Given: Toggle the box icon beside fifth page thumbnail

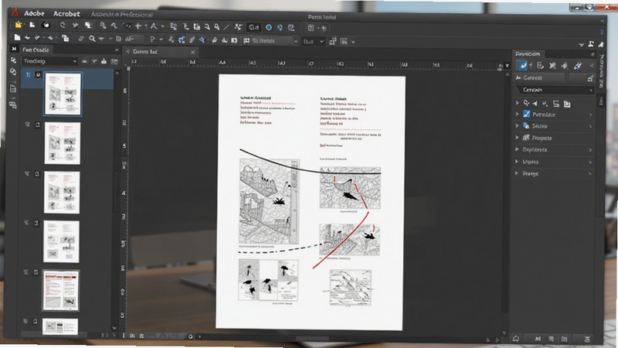Looking at the screenshot, I should [x=36, y=272].
